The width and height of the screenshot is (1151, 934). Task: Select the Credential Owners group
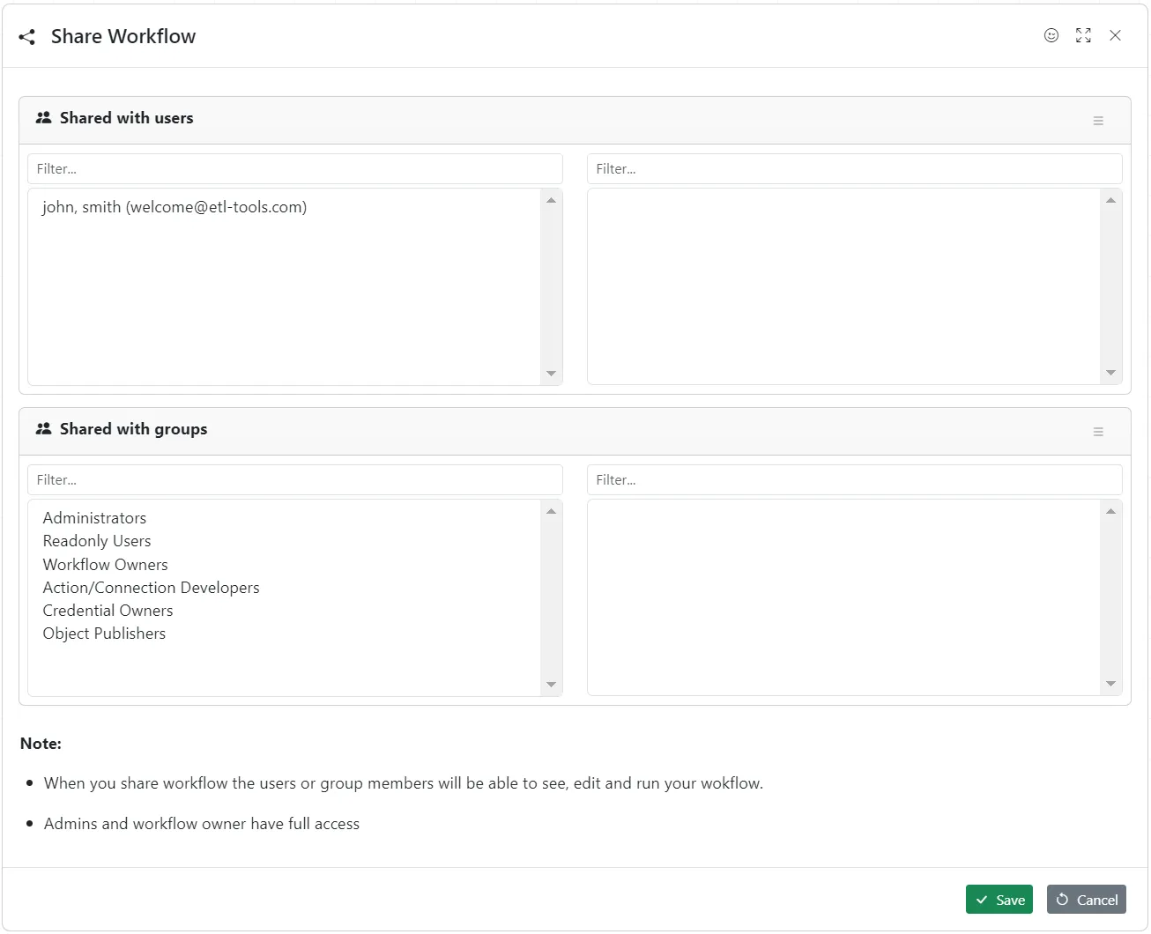click(x=108, y=611)
